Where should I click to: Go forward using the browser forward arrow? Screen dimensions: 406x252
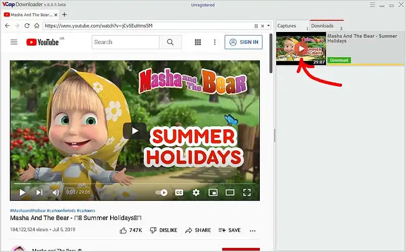click(17, 26)
